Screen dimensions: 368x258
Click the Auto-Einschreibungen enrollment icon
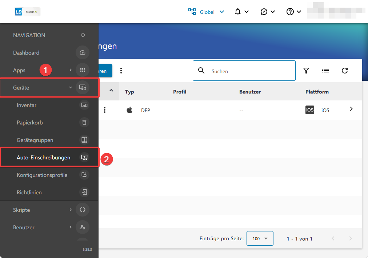[84, 157]
